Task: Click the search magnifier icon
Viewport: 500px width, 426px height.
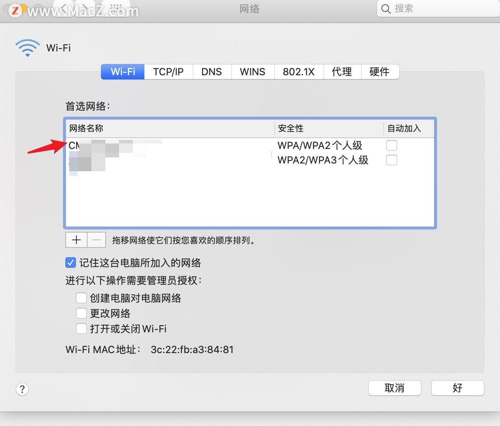Action: click(x=386, y=8)
